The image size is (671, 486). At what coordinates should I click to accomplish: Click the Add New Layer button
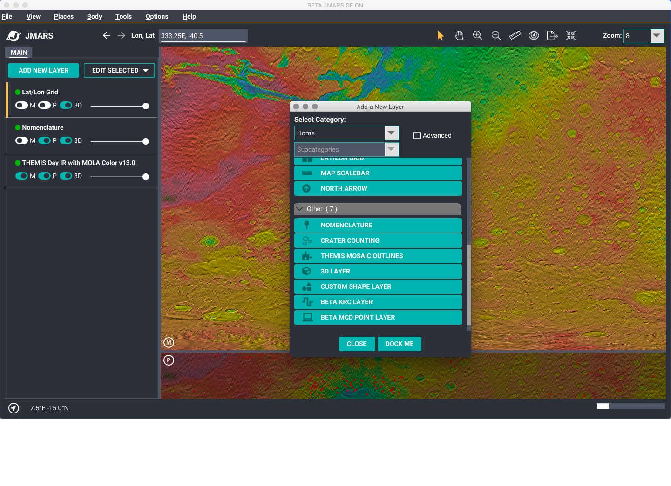pyautogui.click(x=43, y=70)
